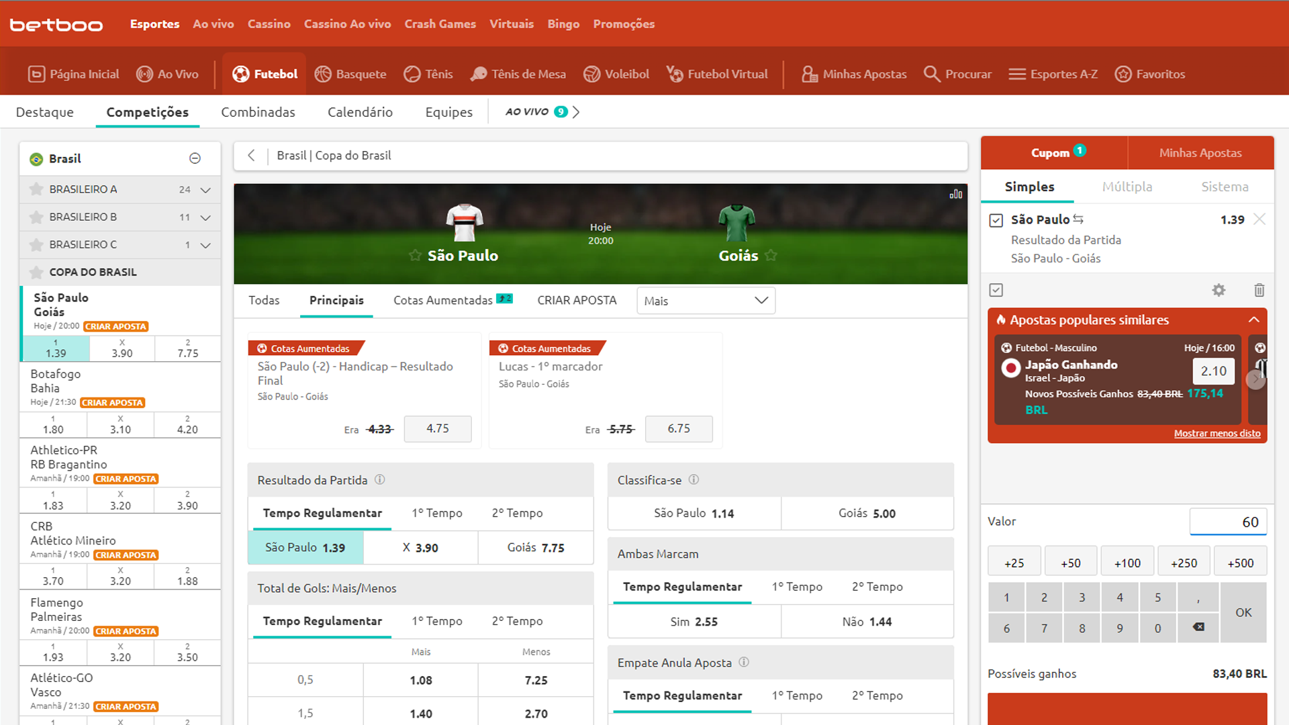
Task: Collapse the Brasil country section
Action: click(195, 158)
